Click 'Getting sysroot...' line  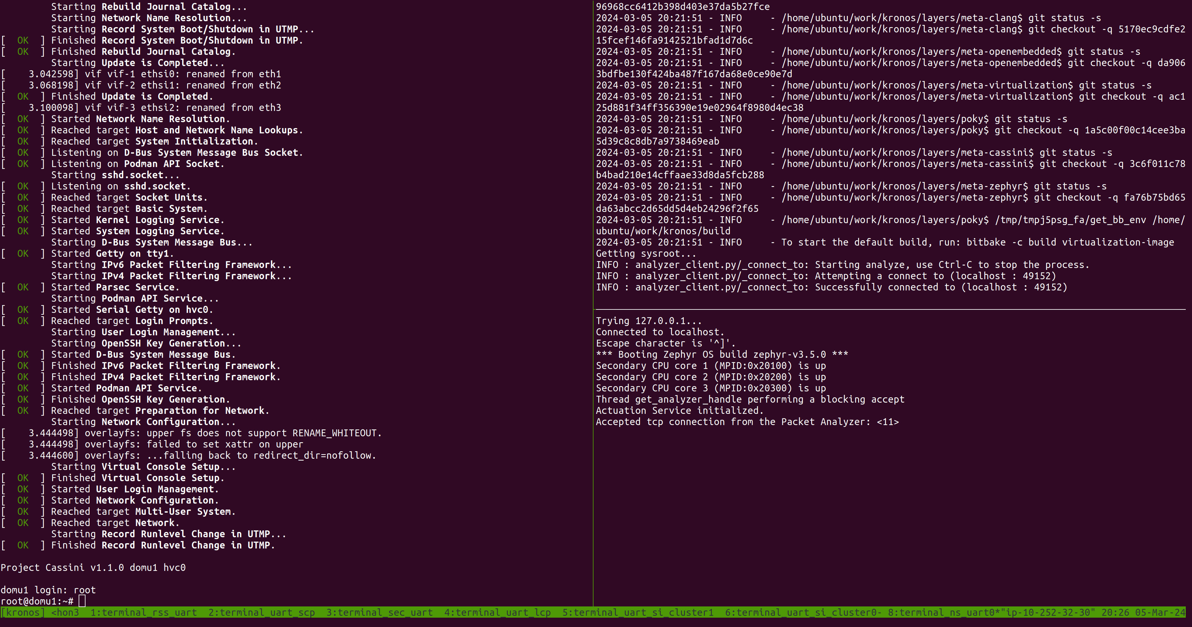click(x=646, y=254)
